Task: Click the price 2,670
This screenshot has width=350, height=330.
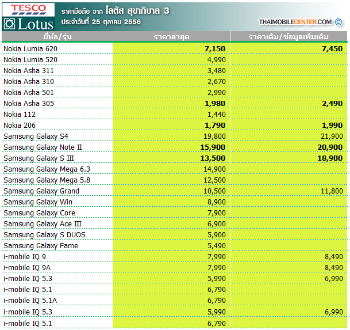Action: pos(217,82)
